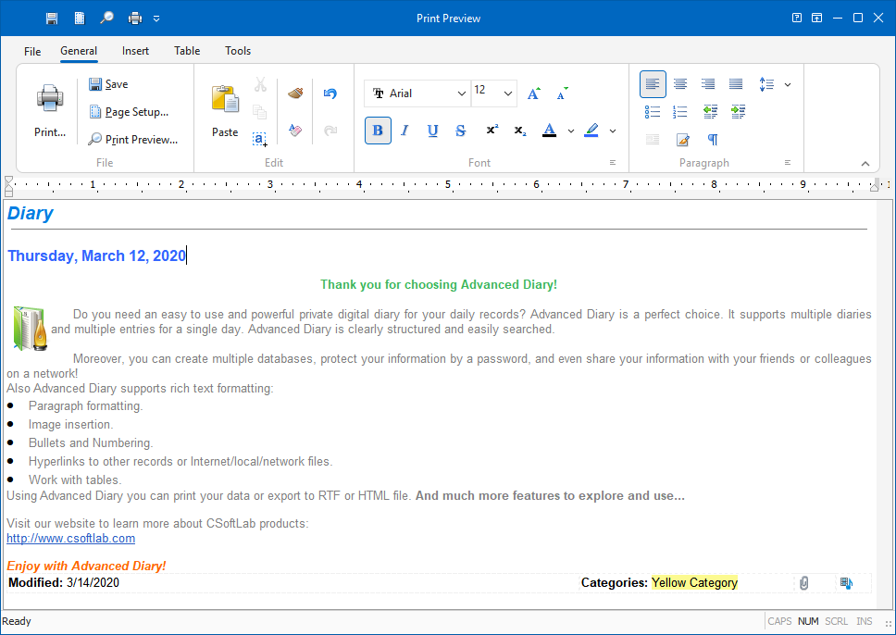Click the numbered list icon
Screen dimensions: 896x635
tap(680, 111)
